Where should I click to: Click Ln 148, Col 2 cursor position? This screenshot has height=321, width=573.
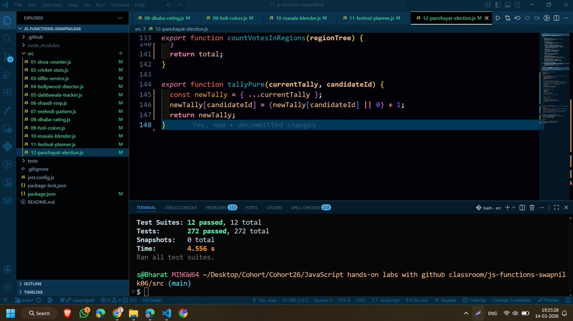point(295,300)
